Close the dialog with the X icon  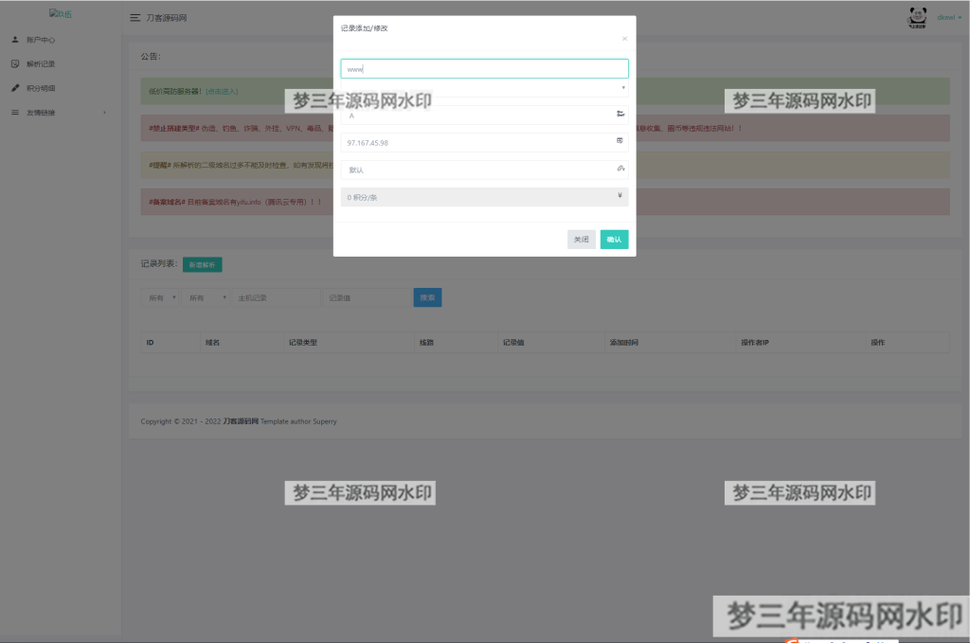(624, 39)
